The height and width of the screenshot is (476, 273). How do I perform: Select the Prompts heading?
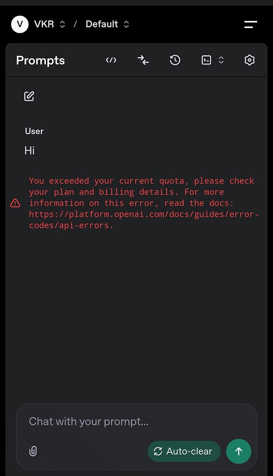40,60
